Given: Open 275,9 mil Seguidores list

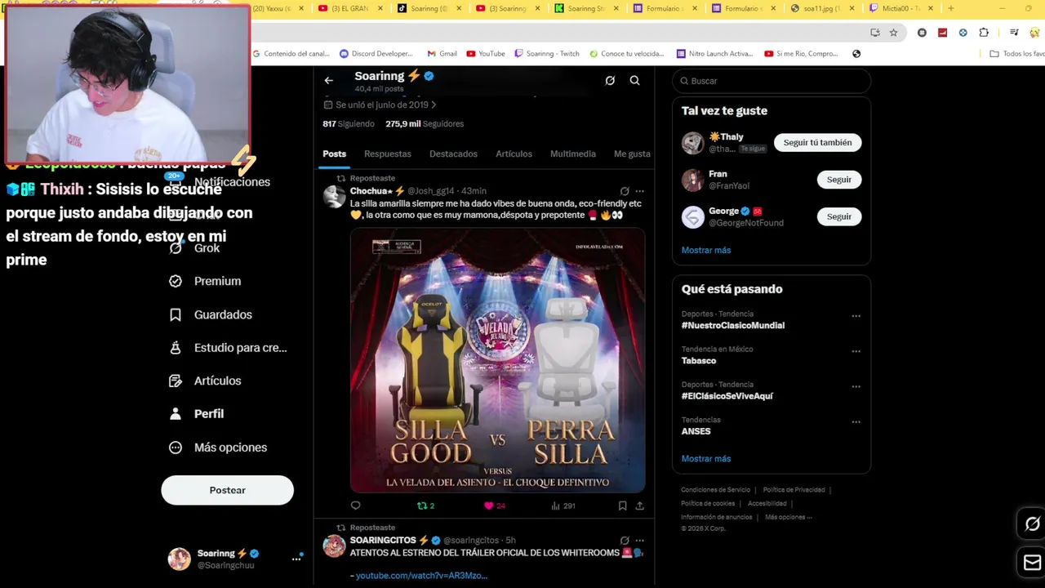Looking at the screenshot, I should [425, 124].
